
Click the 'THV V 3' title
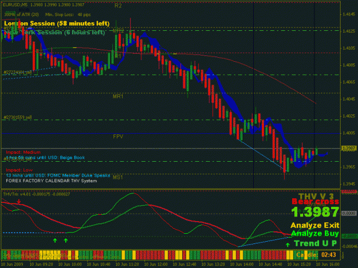pyautogui.click(x=316, y=196)
